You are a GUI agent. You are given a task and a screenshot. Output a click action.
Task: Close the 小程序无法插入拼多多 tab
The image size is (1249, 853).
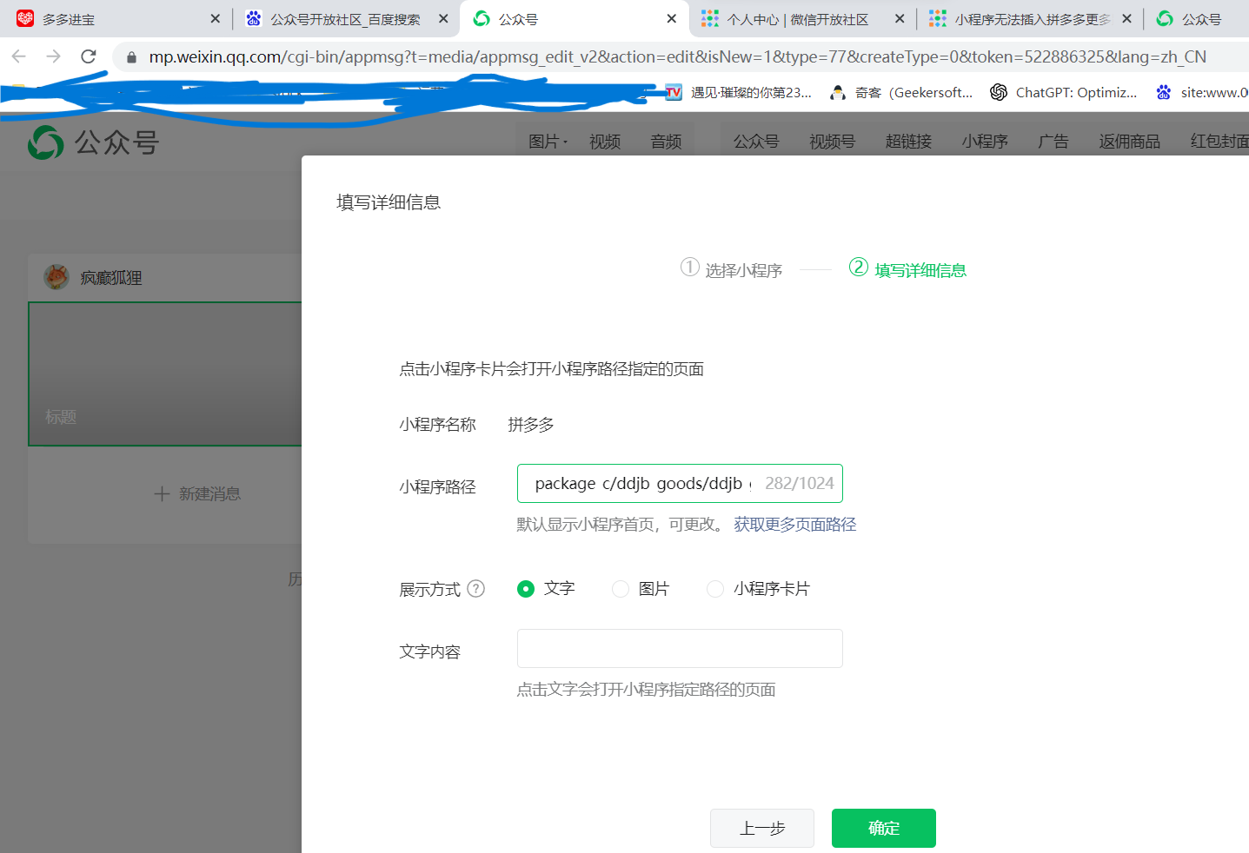click(x=1126, y=18)
